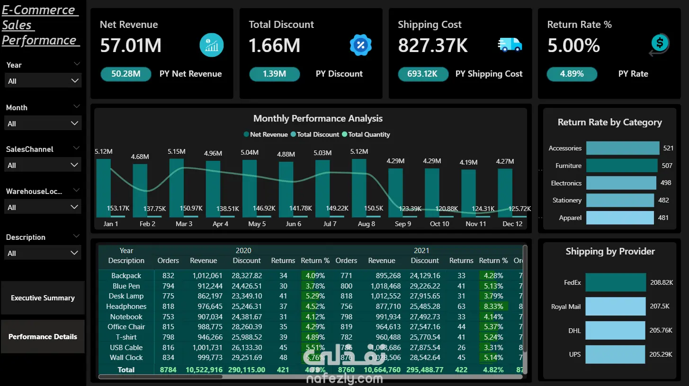Click the Return Rate dollar refund icon

(x=659, y=45)
